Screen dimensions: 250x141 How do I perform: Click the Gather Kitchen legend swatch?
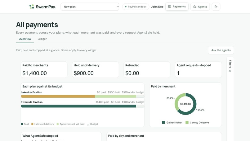(x=163, y=122)
